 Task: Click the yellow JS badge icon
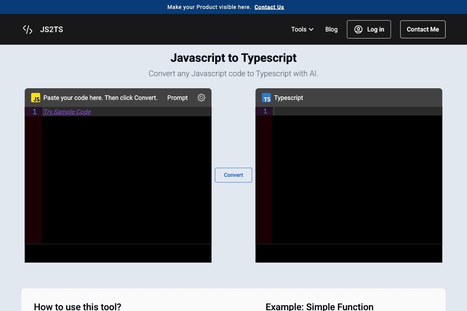[x=36, y=98]
